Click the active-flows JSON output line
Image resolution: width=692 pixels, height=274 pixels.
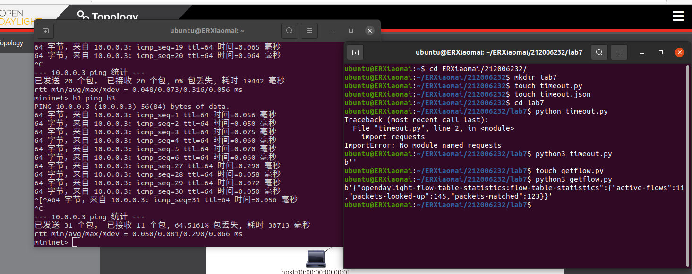pyautogui.click(x=514, y=188)
